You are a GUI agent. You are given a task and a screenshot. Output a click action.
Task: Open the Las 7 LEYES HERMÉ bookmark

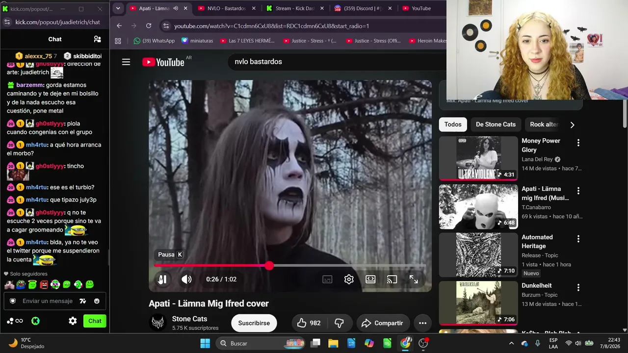tap(247, 41)
